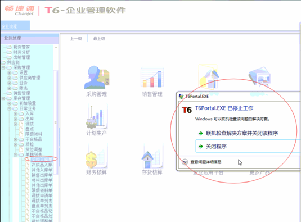Expand the 设置 node under 采购管理

(x=9, y=73)
